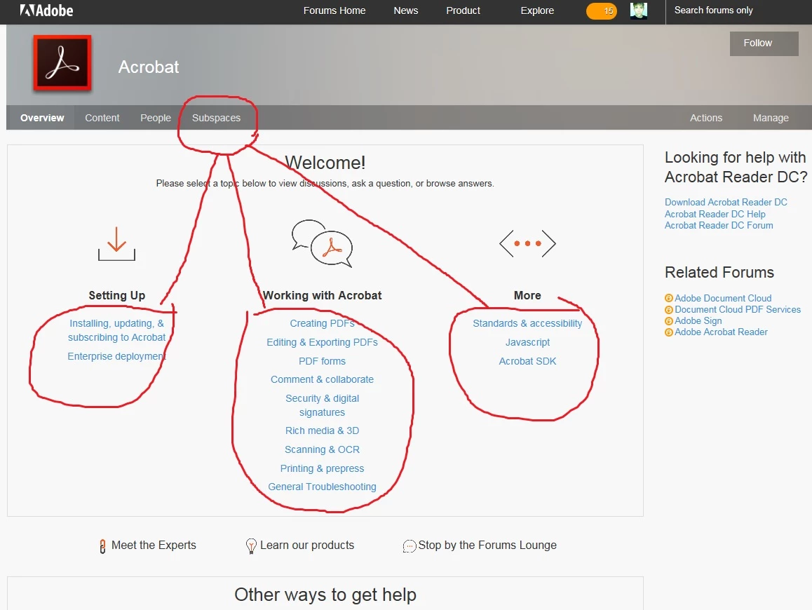Click the orange icon beside Adobe Sign
This screenshot has height=610, width=812.
point(668,321)
